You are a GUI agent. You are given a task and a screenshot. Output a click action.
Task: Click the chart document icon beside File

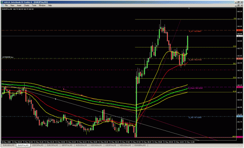click(3, 5)
